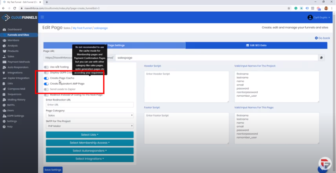Bookmark this page with the star icon

(x=289, y=8)
